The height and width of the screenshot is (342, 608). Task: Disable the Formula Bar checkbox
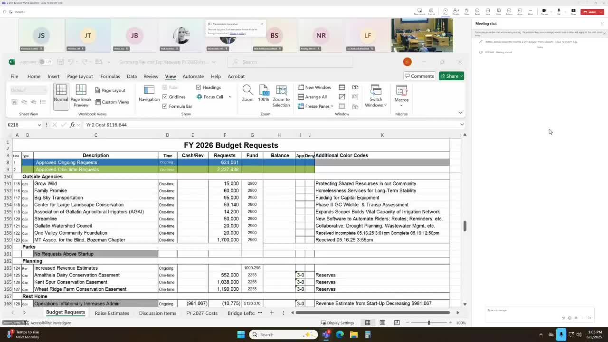coord(165,106)
